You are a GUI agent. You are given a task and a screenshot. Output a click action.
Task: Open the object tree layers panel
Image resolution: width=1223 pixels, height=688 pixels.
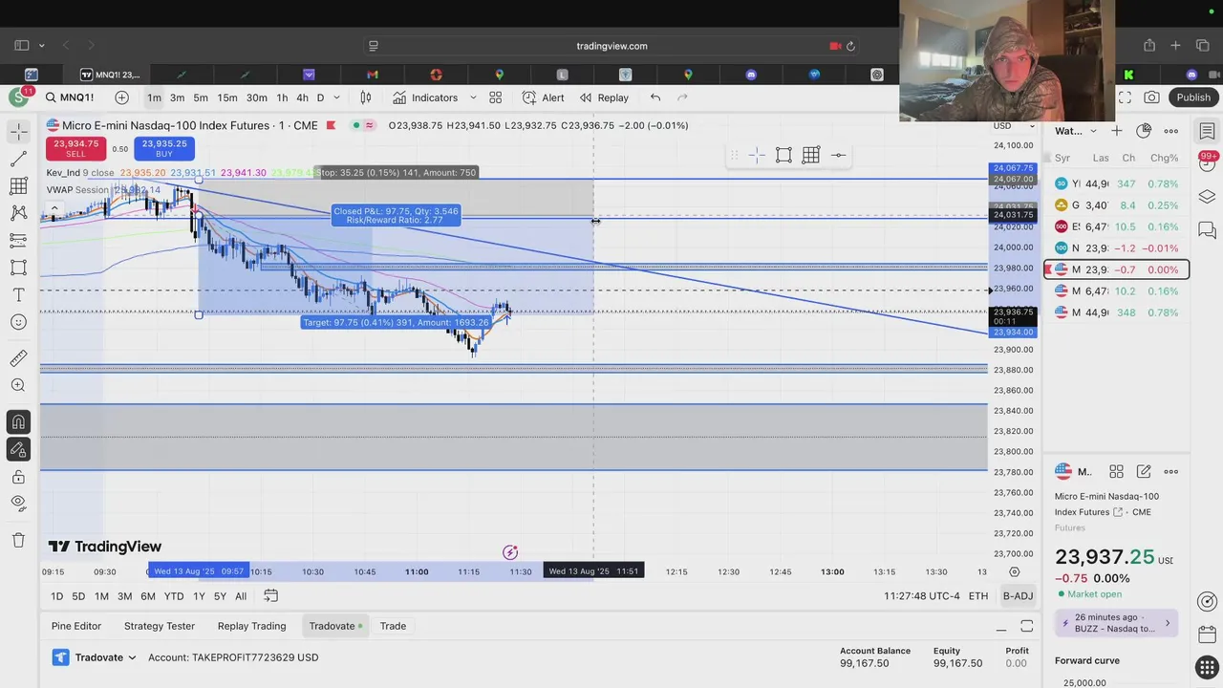pyautogui.click(x=1207, y=196)
